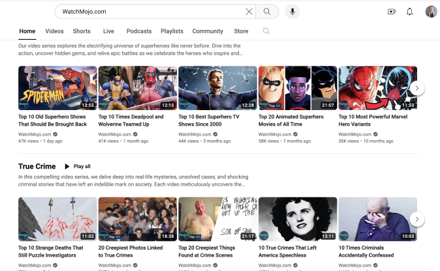This screenshot has height=271, width=440.
Task: Click the 47K views 1 day ago text
Action: 40,141
